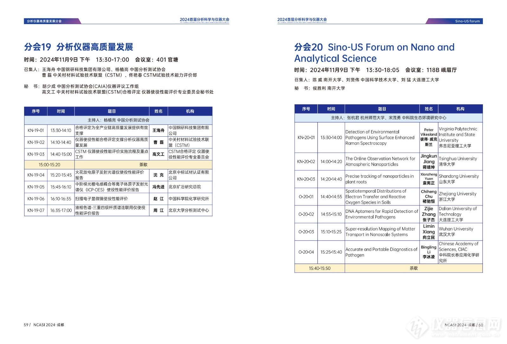
Task: Click the left table's '茶歇' row label
Action: [x=143, y=165]
